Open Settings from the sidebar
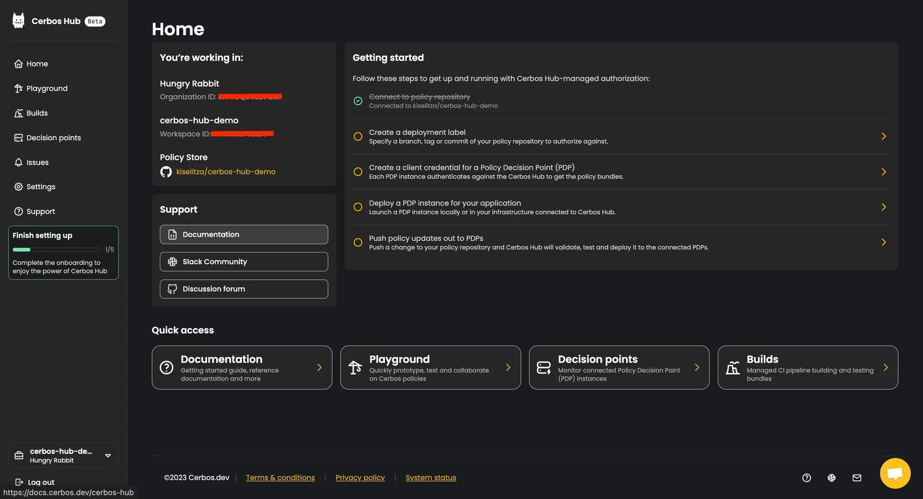This screenshot has height=499, width=923. pos(41,186)
